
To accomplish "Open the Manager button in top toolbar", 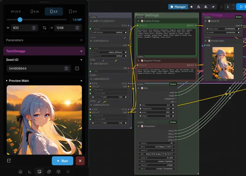I will click(x=178, y=7).
